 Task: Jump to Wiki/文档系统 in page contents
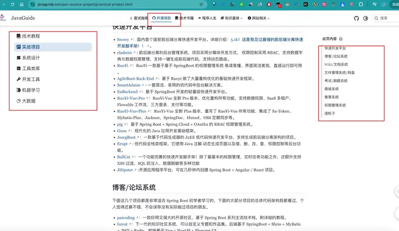pyautogui.click(x=336, y=64)
